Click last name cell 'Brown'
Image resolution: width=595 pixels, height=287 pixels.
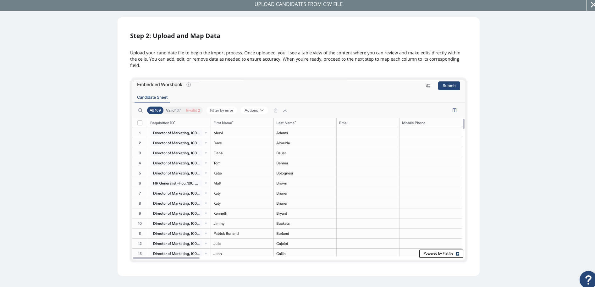coord(305,183)
